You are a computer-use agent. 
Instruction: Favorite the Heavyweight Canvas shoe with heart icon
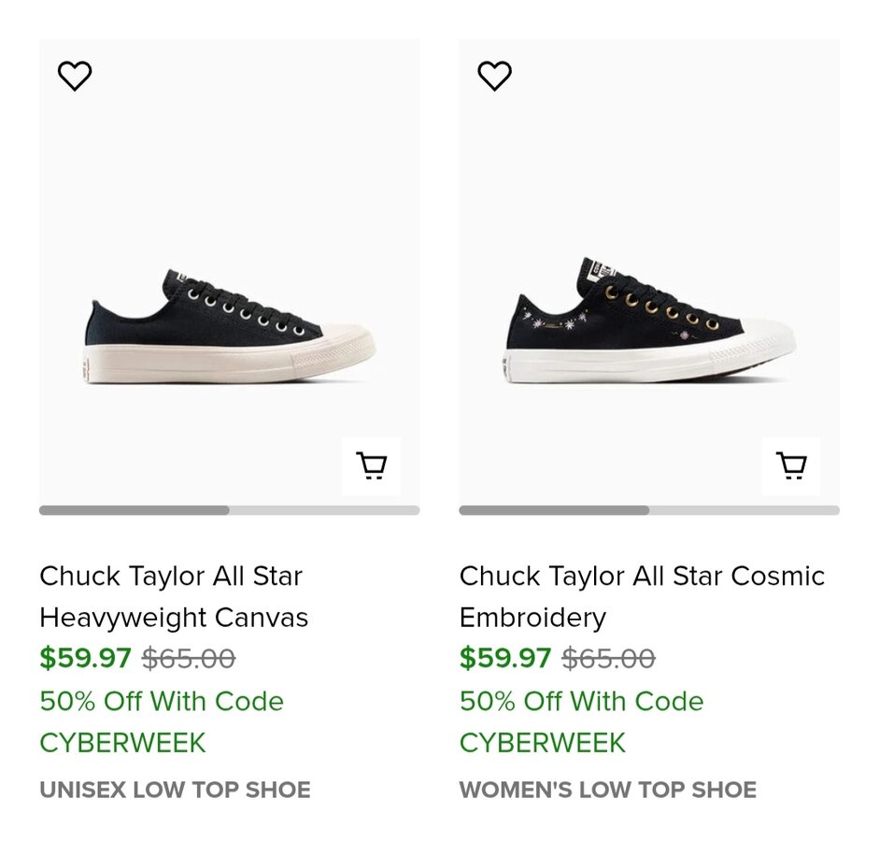(75, 76)
